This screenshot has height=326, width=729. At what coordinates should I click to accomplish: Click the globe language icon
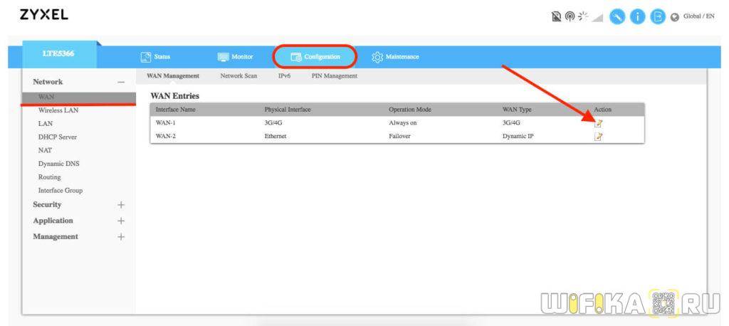coord(675,17)
